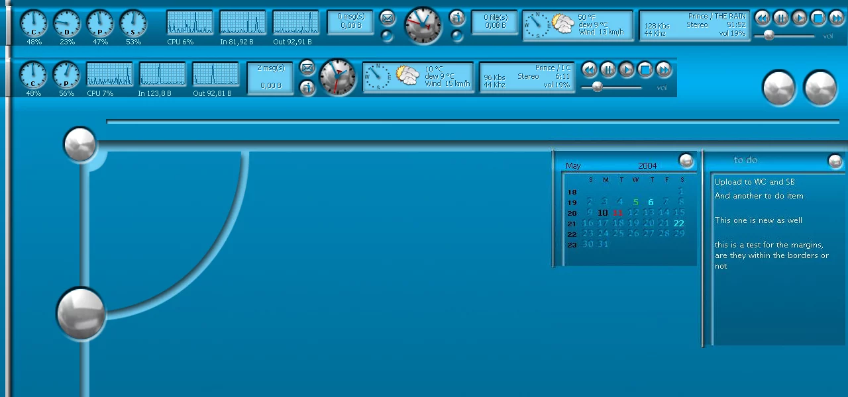Rewind the track in the second bar player
The image size is (848, 397).
pyautogui.click(x=590, y=69)
